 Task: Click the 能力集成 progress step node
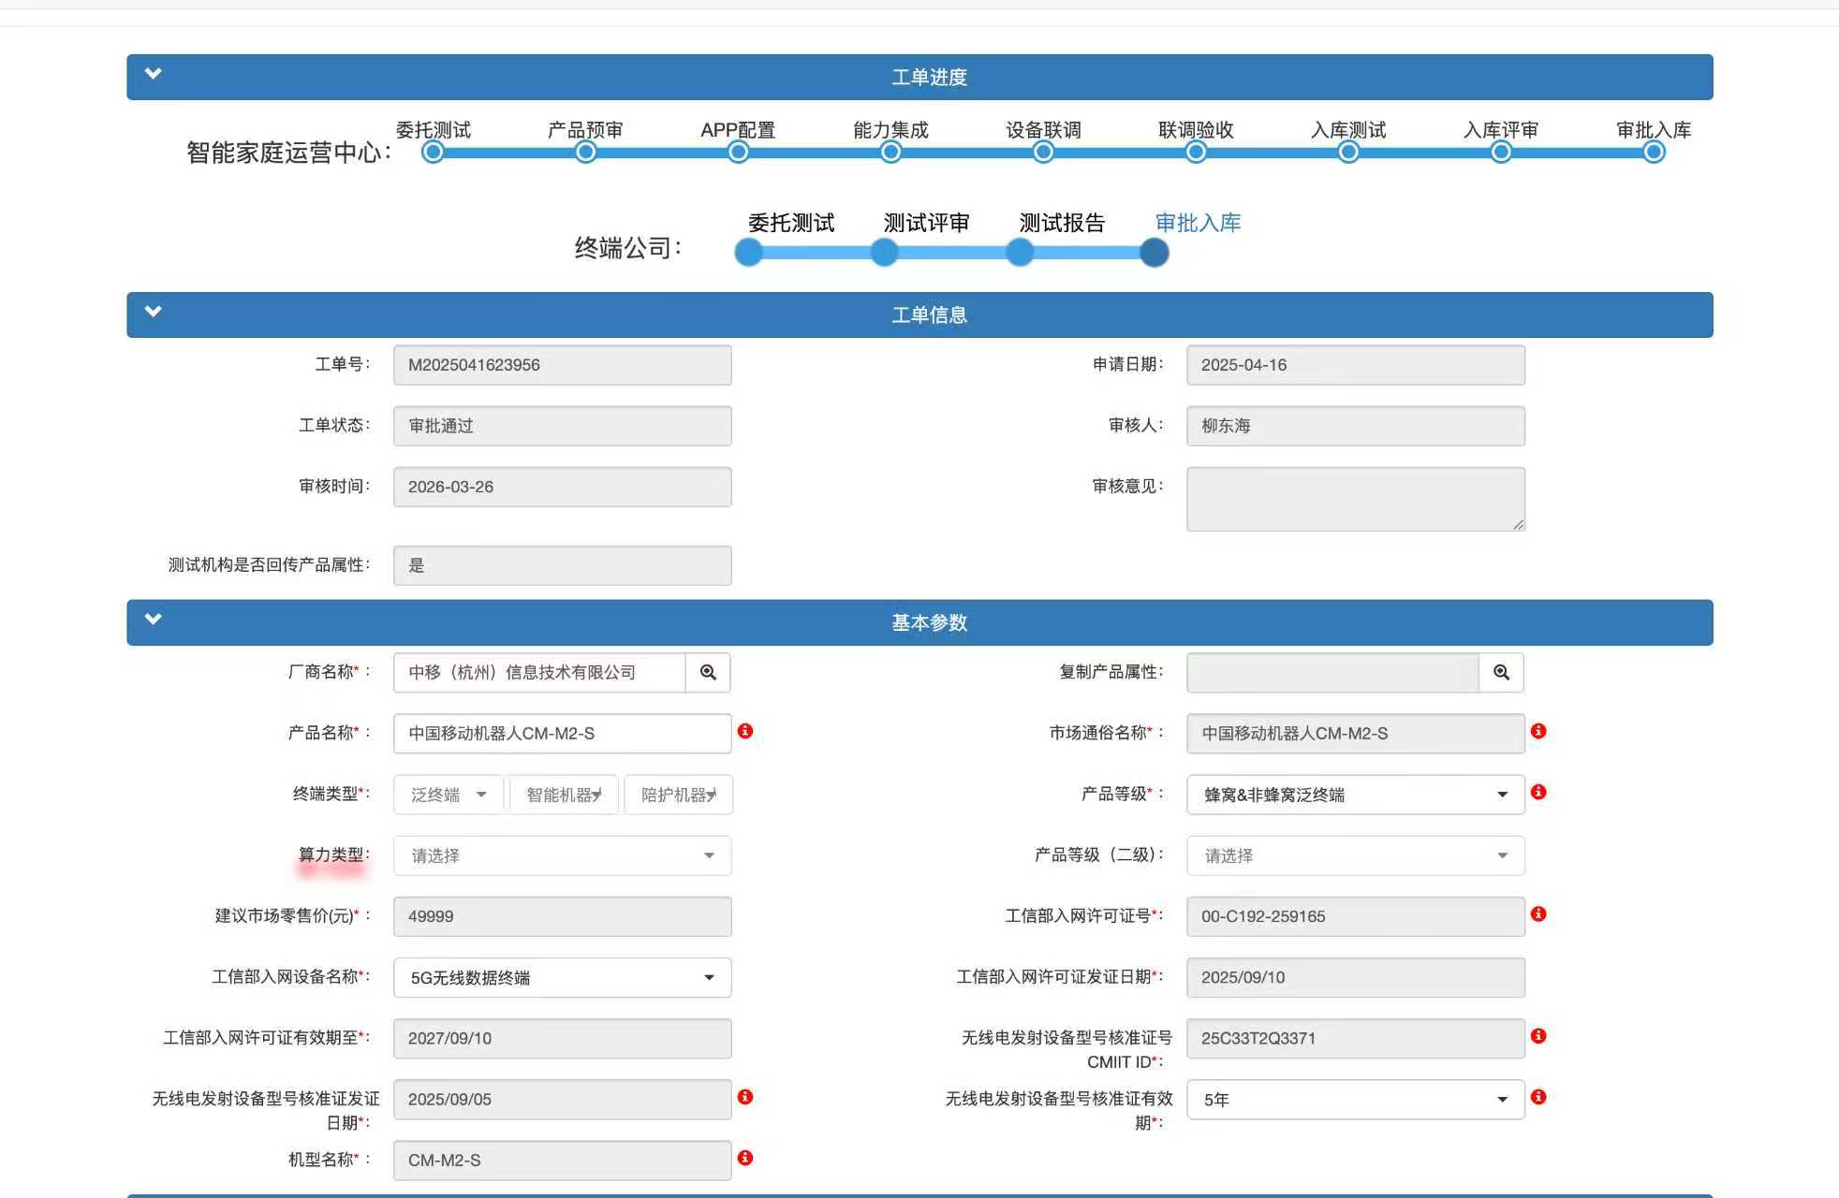890,152
